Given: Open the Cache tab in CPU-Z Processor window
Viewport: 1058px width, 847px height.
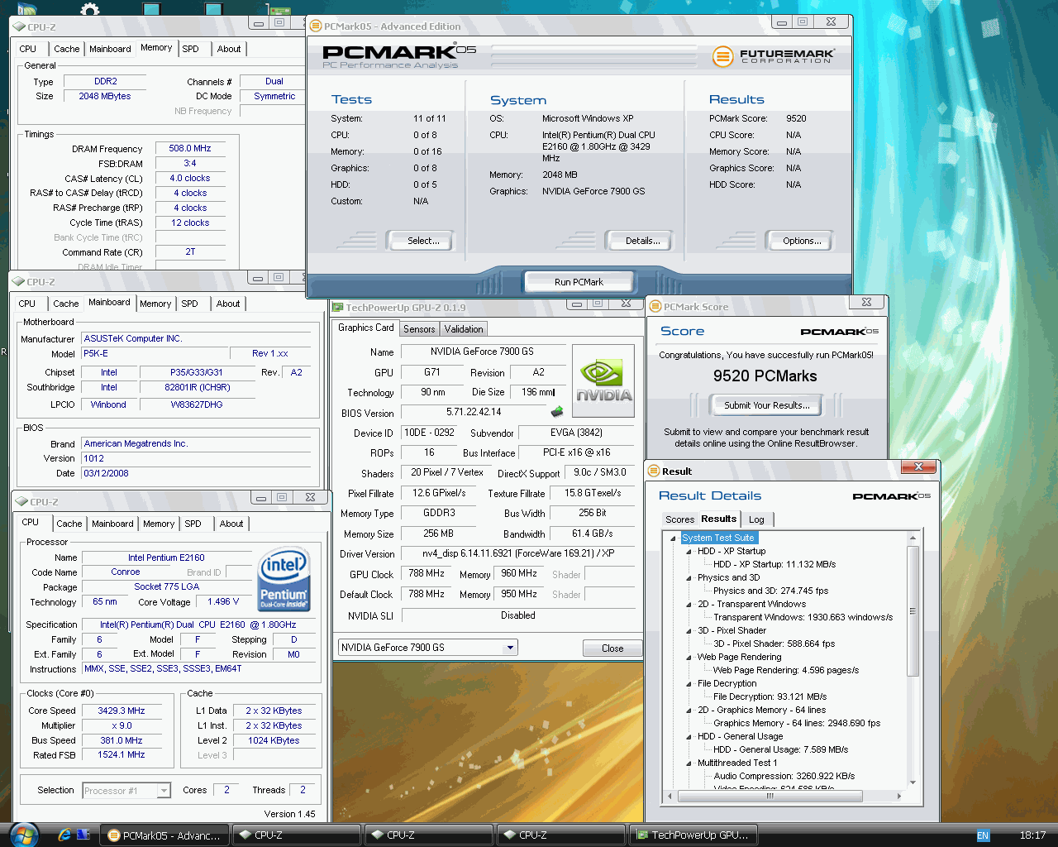Looking at the screenshot, I should tap(69, 524).
